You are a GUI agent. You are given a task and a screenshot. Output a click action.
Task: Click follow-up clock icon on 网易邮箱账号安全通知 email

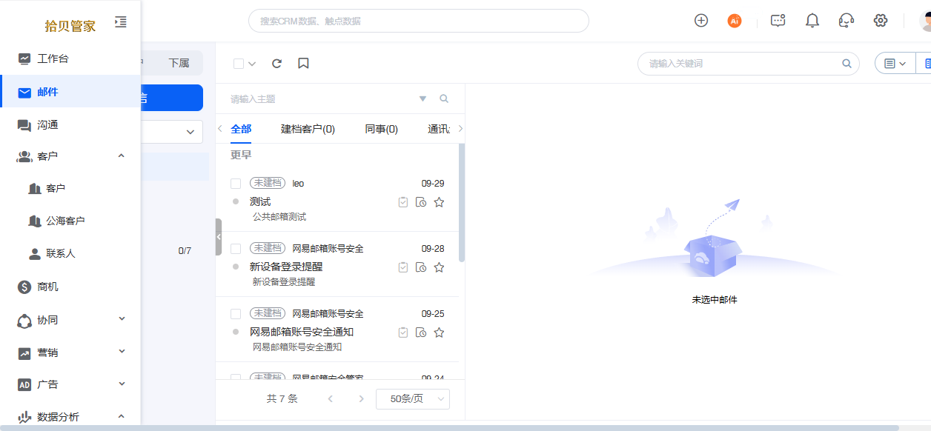click(x=421, y=333)
